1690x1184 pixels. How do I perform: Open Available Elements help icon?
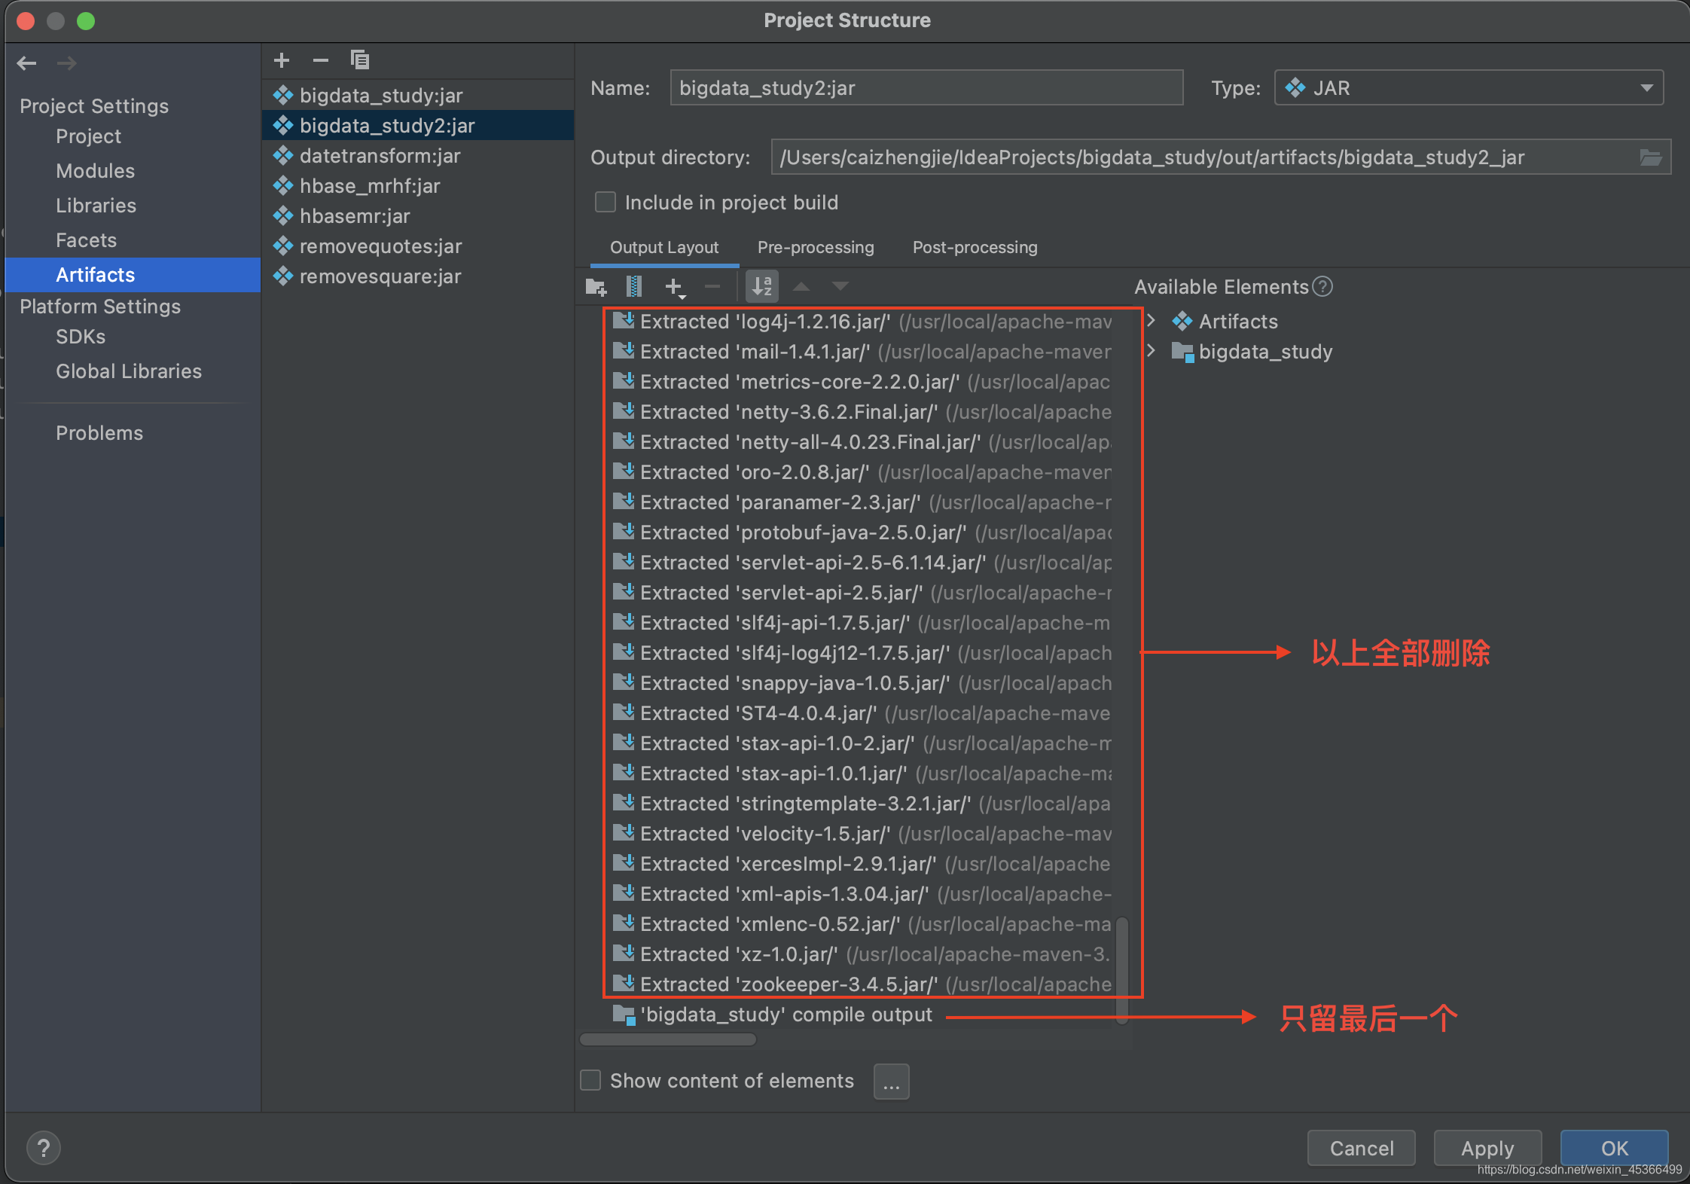pyautogui.click(x=1322, y=287)
